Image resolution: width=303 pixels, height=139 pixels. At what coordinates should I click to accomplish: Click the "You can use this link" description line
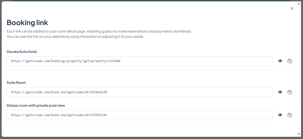(75, 36)
